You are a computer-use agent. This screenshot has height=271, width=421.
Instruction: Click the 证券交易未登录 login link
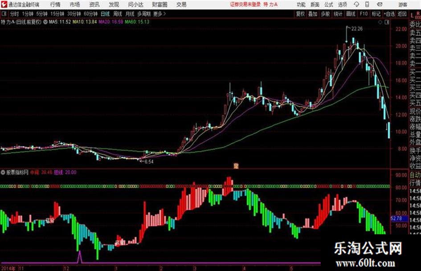245,4
